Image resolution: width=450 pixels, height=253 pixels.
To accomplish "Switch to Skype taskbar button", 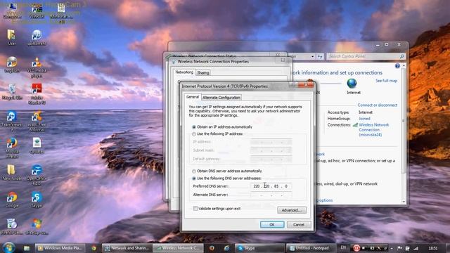I will [259, 248].
